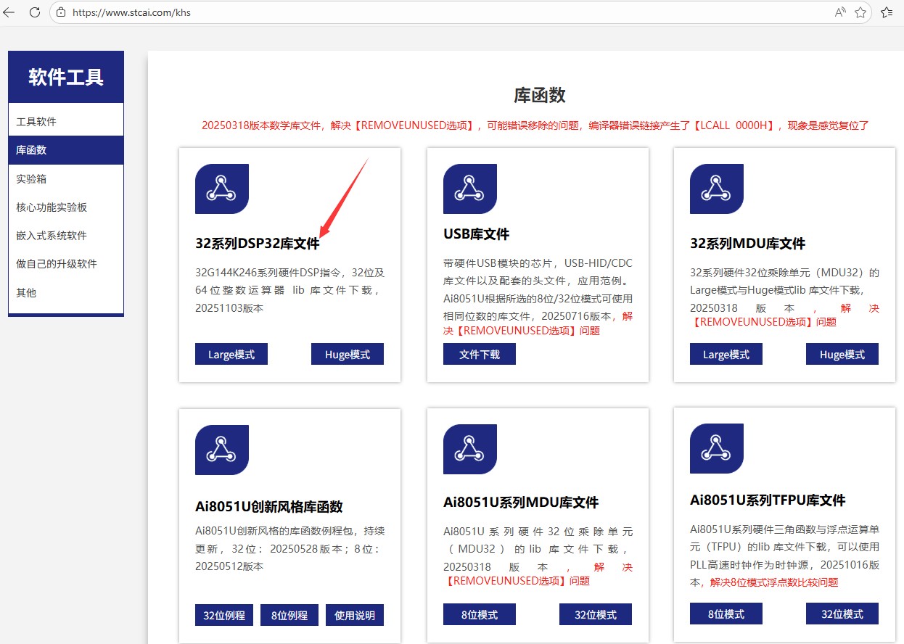904x644 pixels.
Task: Refresh the page using the reload icon
Action: click(x=33, y=12)
